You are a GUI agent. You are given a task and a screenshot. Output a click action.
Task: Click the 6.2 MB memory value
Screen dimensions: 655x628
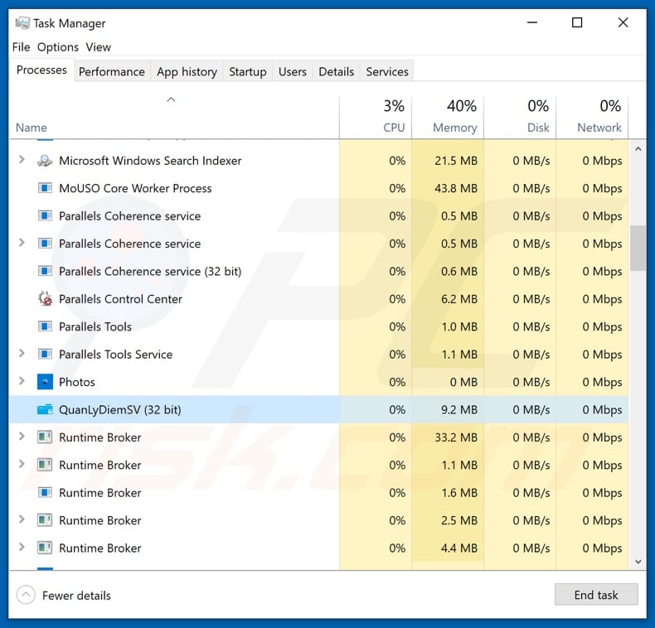(459, 299)
